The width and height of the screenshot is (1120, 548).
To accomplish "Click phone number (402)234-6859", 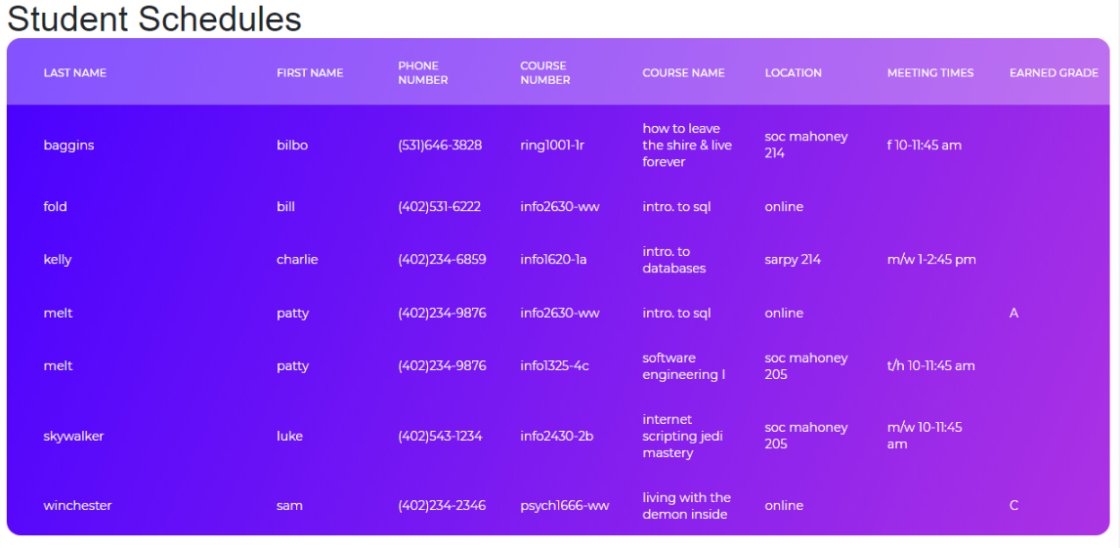I will pos(442,260).
